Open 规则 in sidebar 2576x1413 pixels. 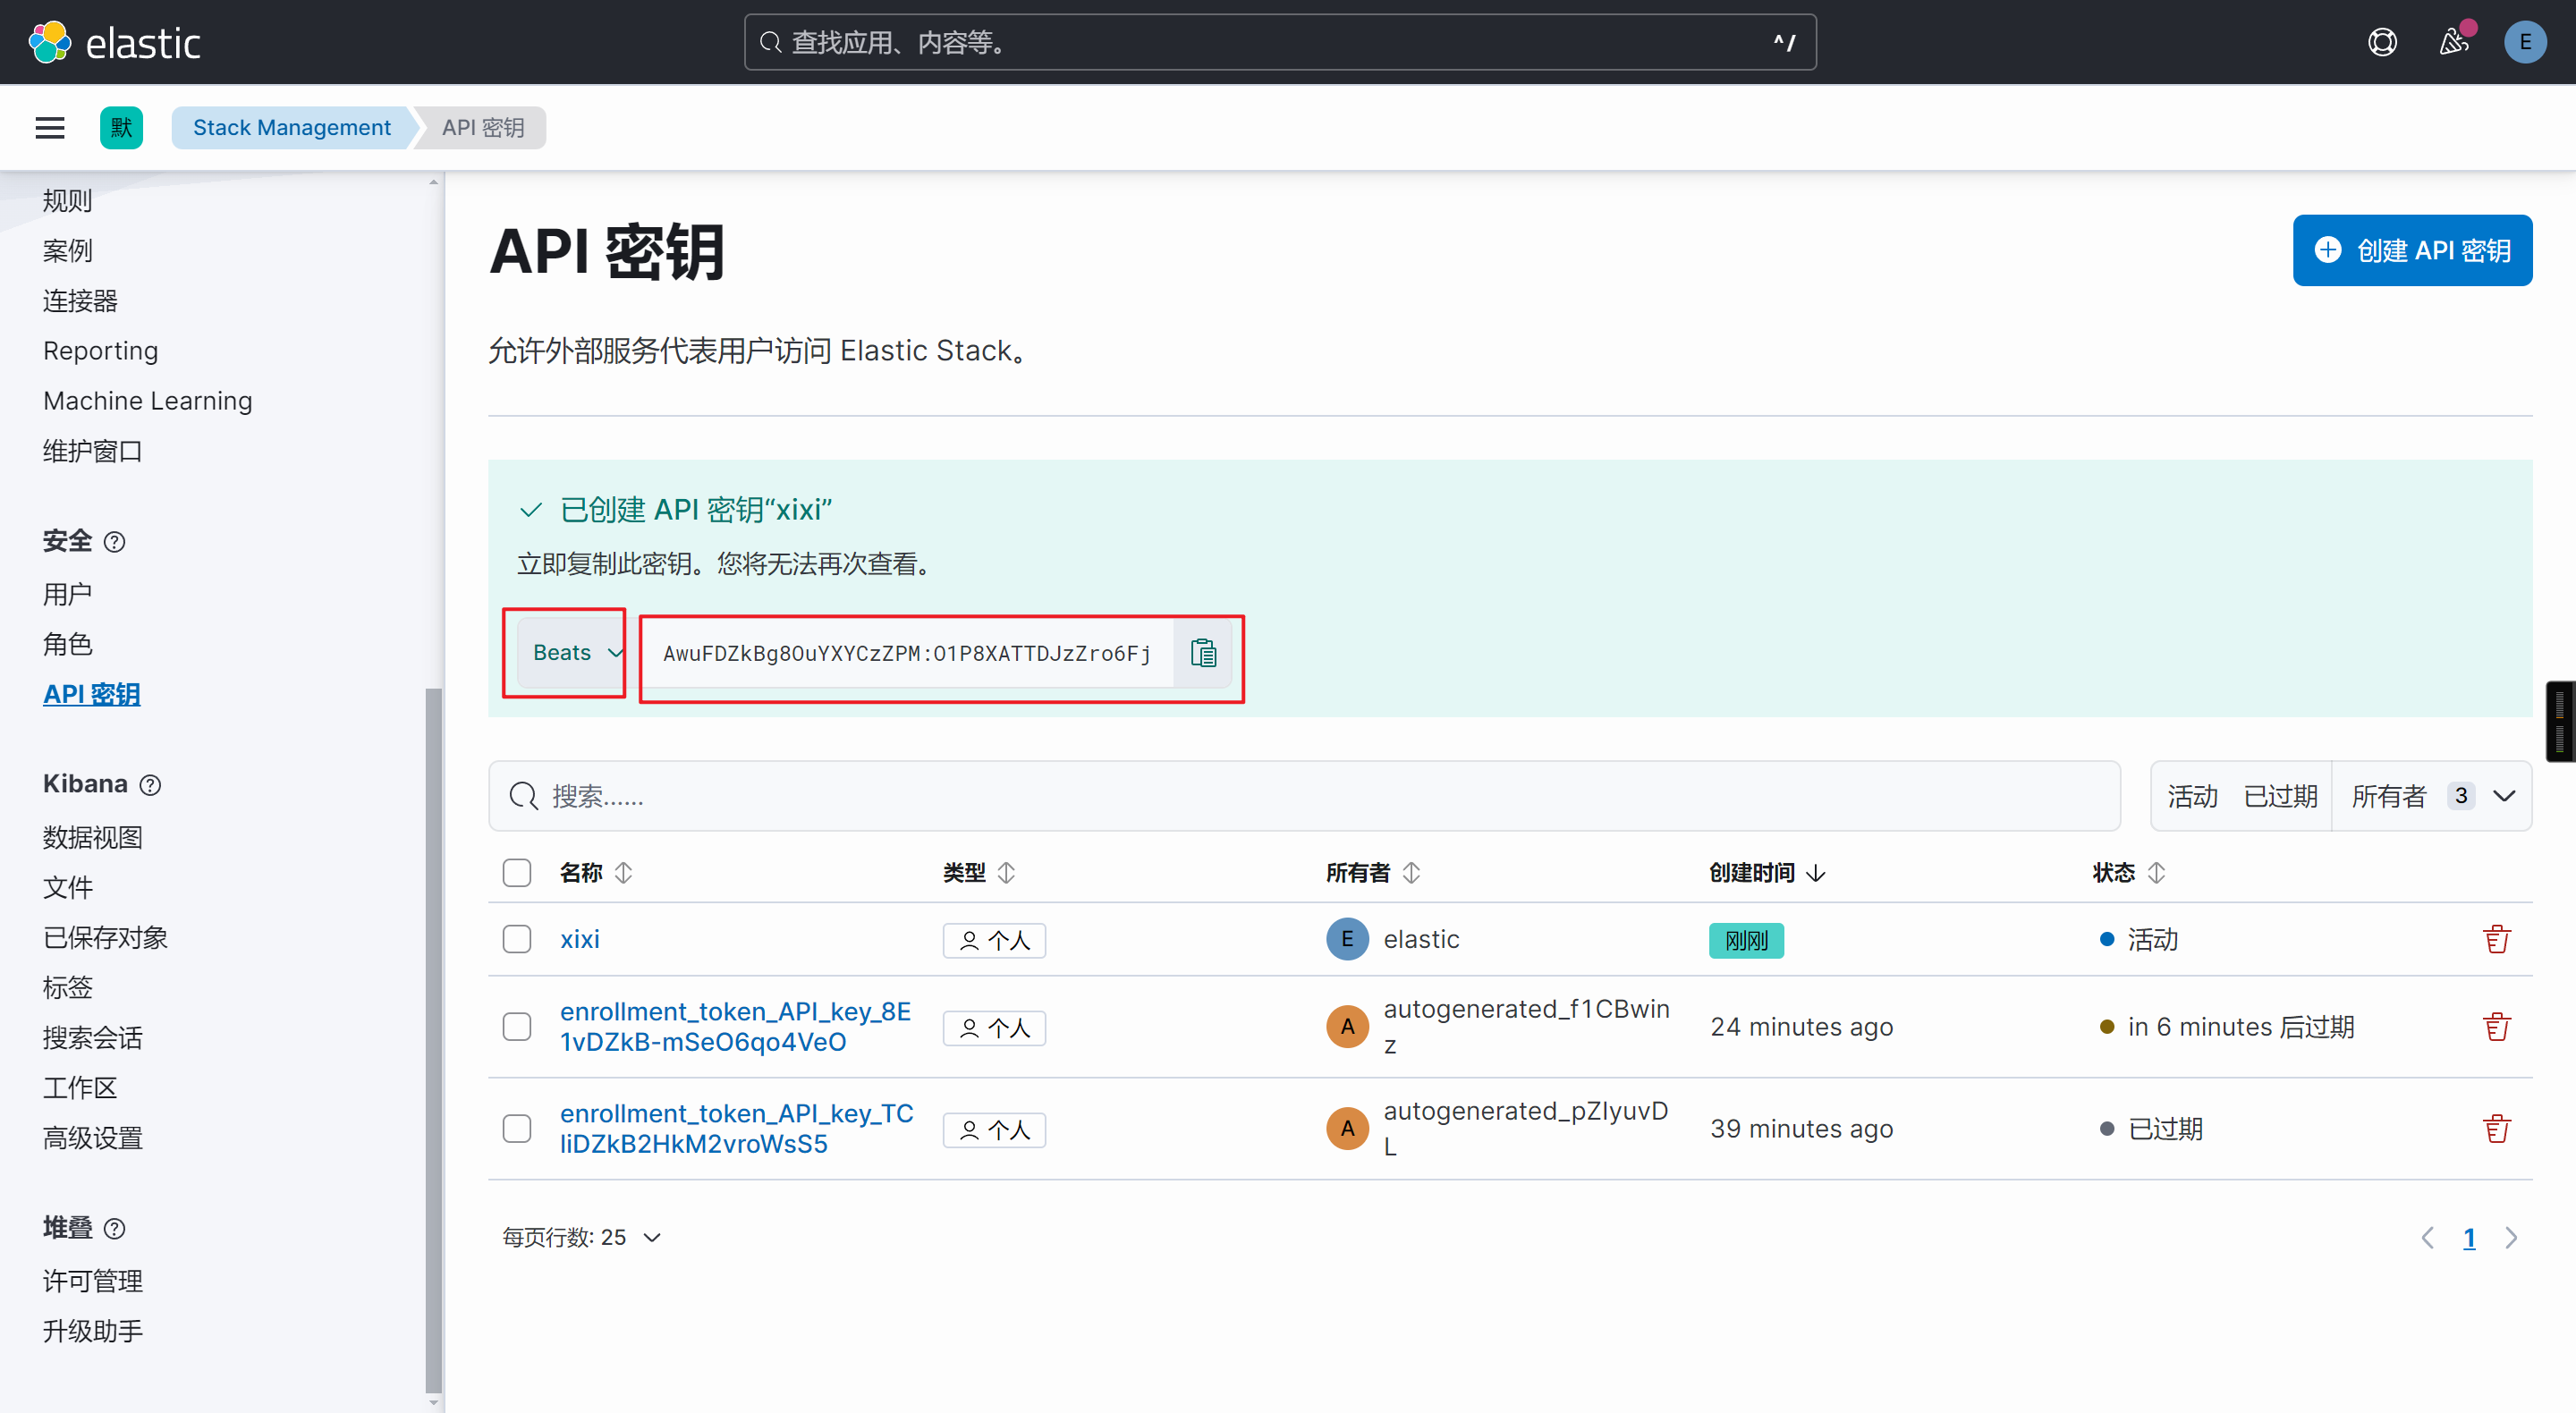[x=67, y=201]
